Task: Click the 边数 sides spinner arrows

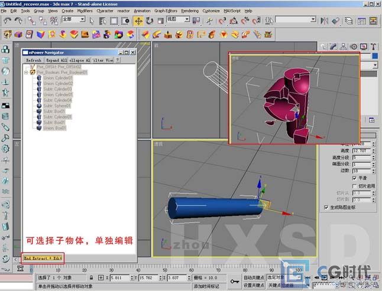Action: pyautogui.click(x=374, y=171)
